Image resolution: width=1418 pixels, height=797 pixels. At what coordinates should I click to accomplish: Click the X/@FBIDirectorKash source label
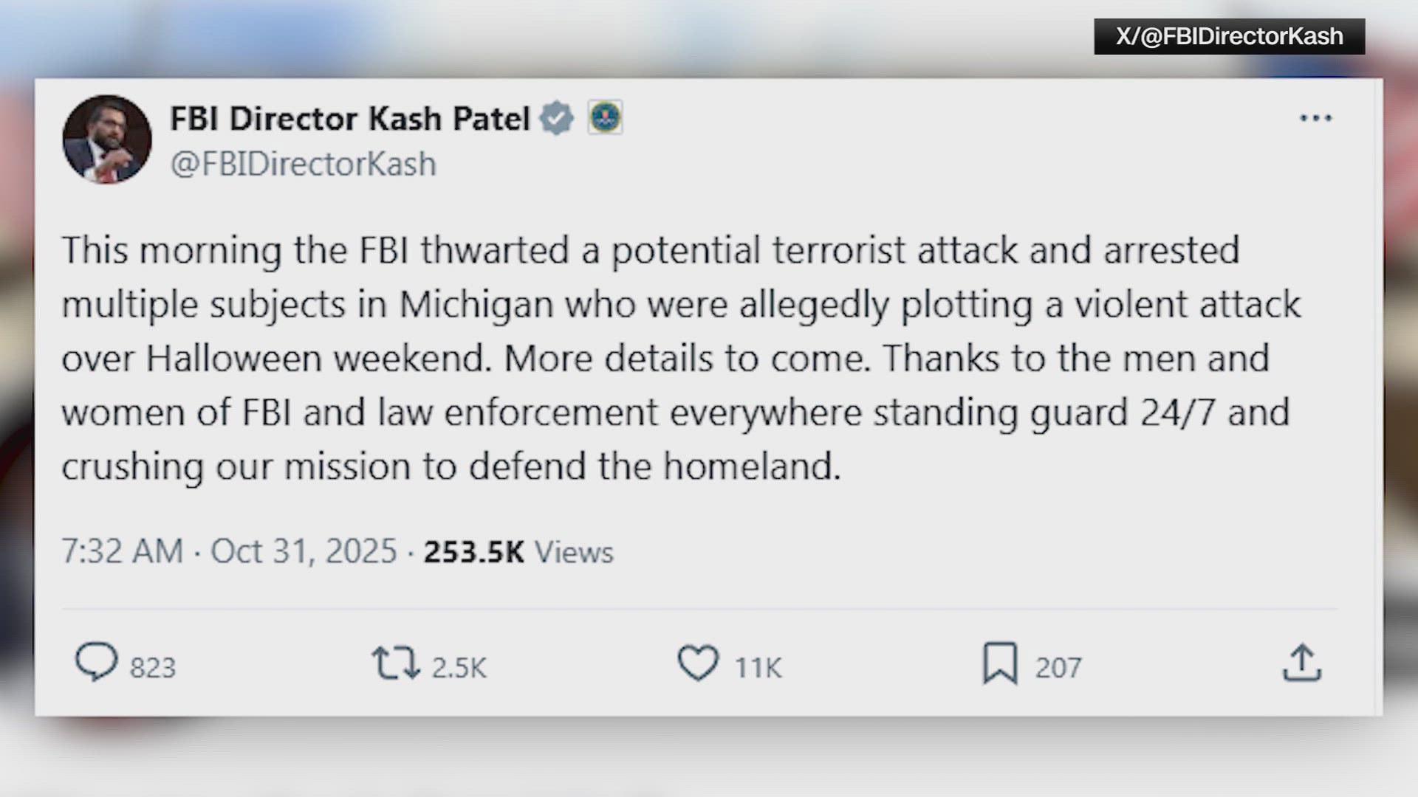coord(1229,36)
